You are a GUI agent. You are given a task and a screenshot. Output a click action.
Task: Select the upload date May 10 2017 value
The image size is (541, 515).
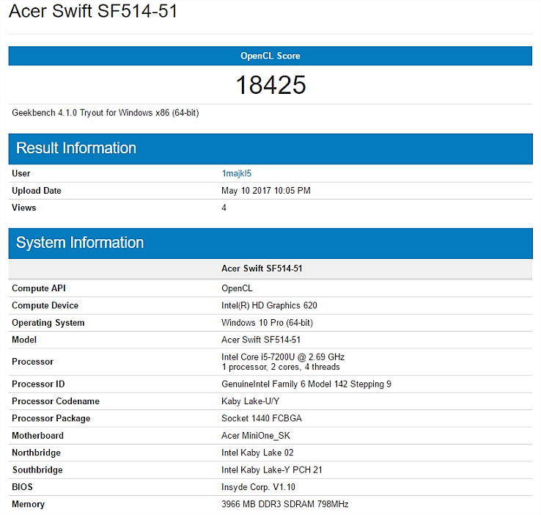pyautogui.click(x=265, y=191)
